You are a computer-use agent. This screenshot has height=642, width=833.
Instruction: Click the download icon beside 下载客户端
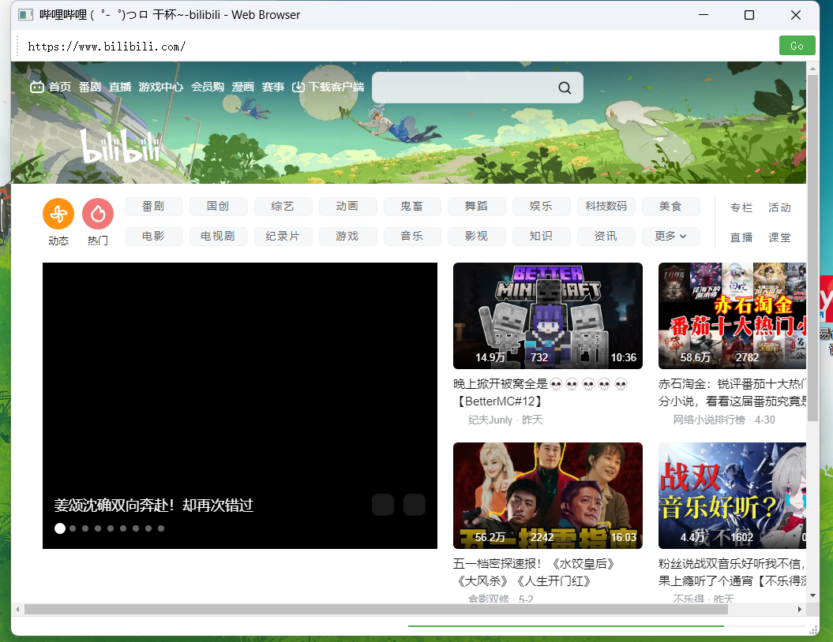coord(298,87)
